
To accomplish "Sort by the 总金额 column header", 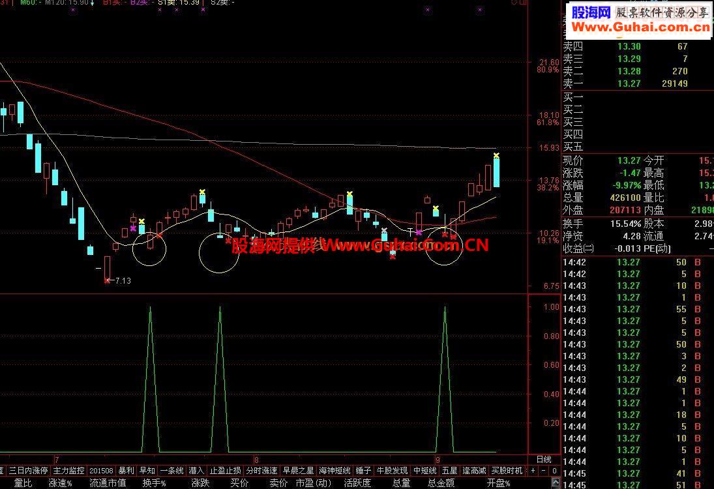I will click(x=441, y=482).
